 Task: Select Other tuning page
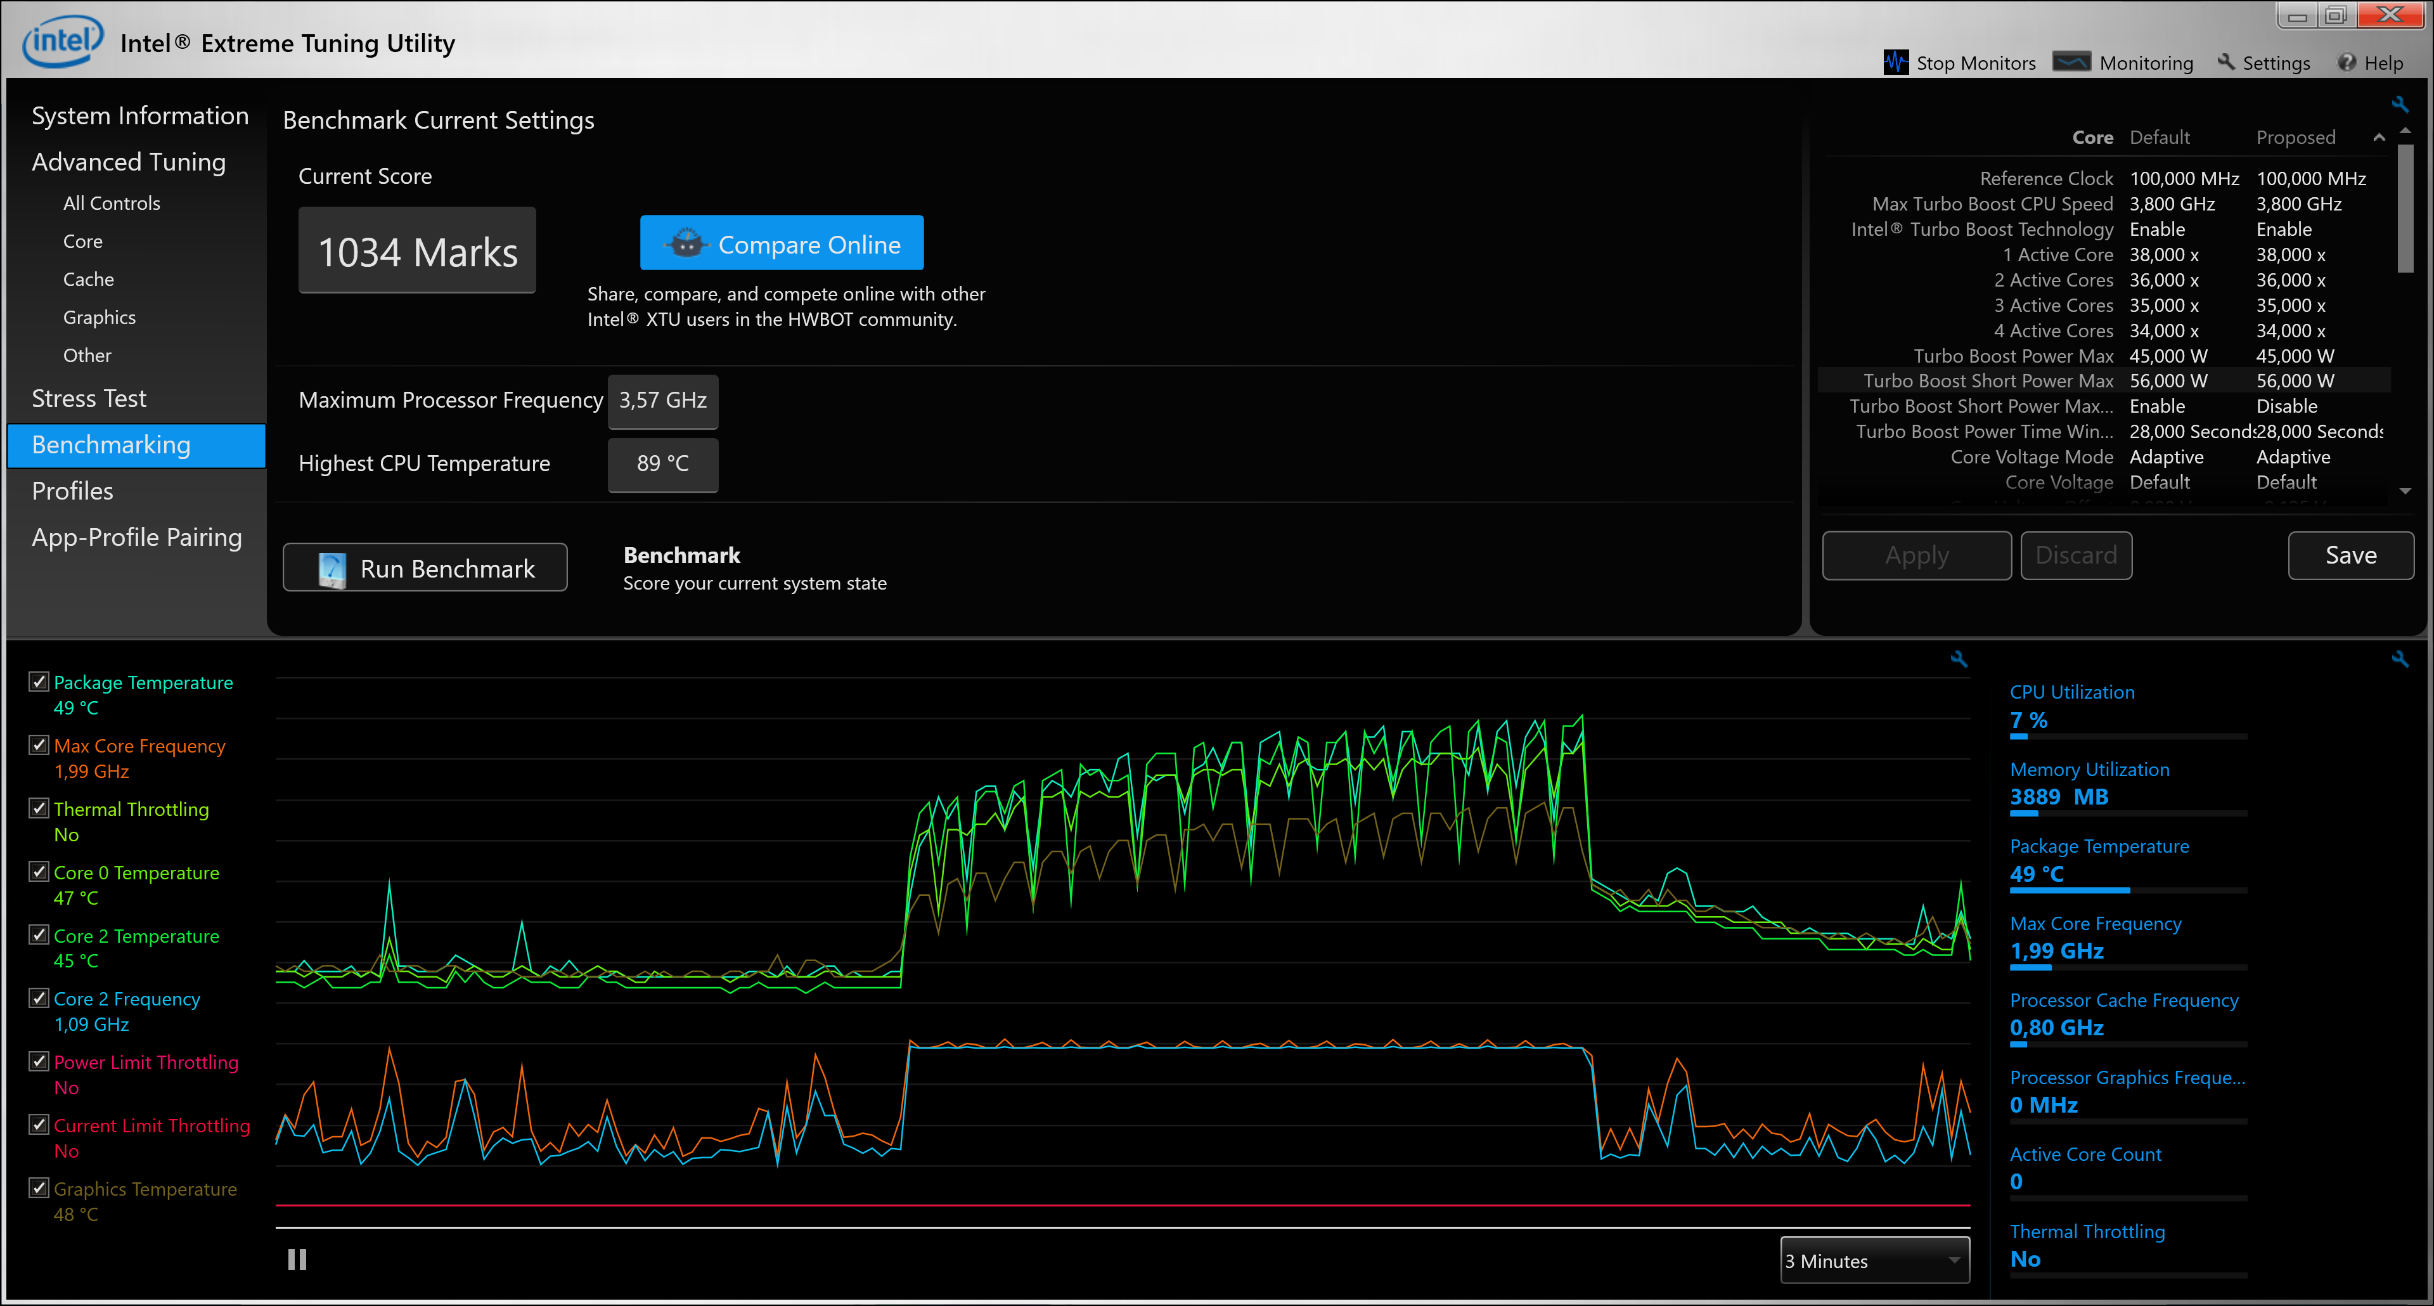point(87,355)
